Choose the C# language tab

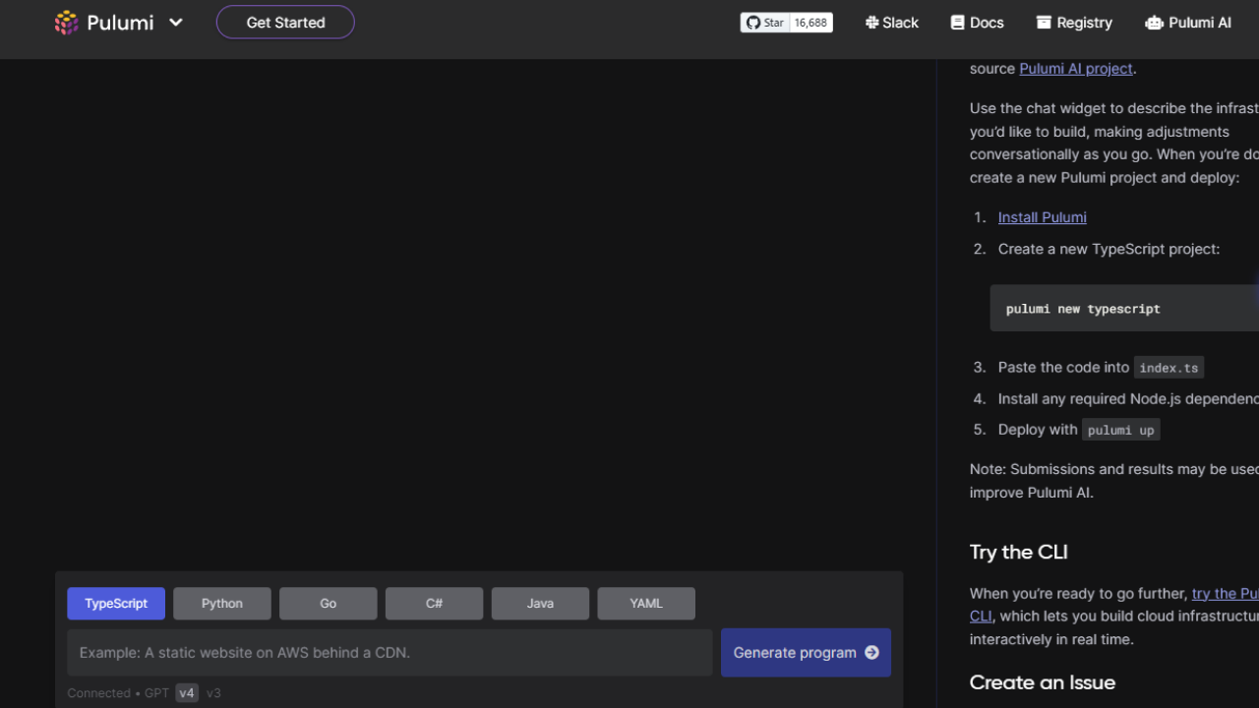coord(435,604)
